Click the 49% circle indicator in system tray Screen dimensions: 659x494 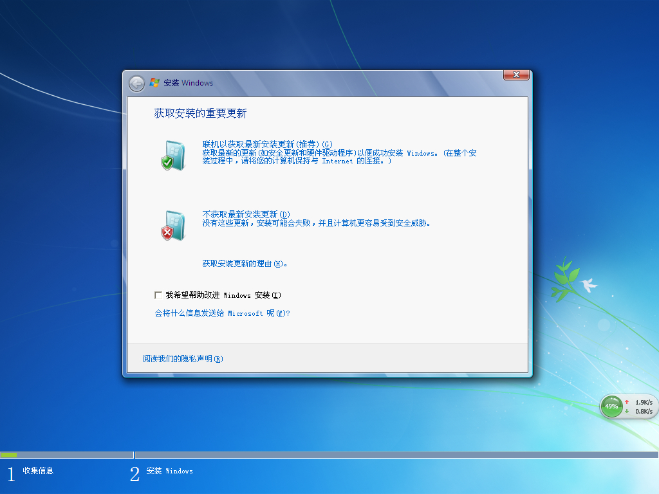click(611, 407)
